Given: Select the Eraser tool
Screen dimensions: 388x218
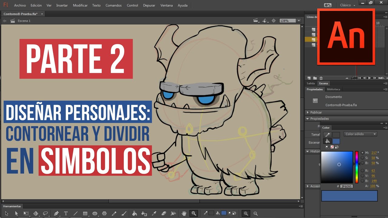Looking at the screenshot, I should (x=164, y=213).
